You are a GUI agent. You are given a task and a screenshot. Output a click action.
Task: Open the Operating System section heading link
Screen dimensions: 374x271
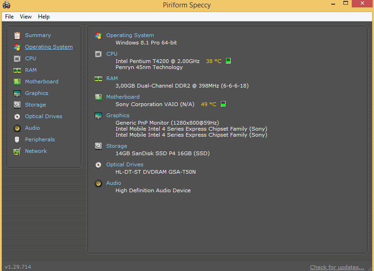pyautogui.click(x=130, y=35)
